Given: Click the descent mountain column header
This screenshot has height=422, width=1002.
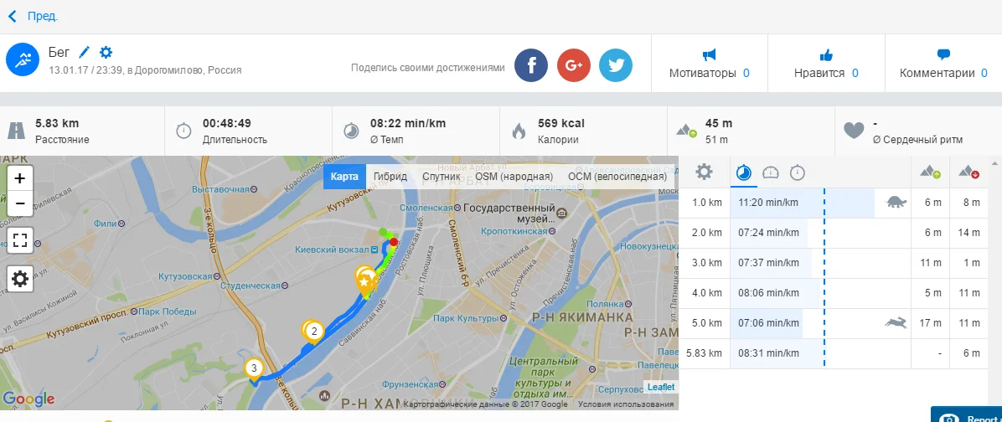Looking at the screenshot, I should [968, 172].
